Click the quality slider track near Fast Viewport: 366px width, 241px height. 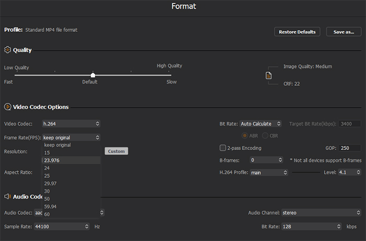[x=17, y=75]
